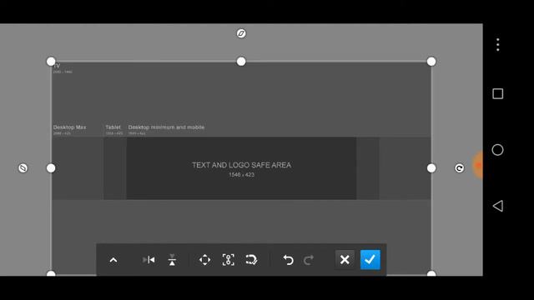Open the three-dot overflow menu
This screenshot has width=534, height=300.
point(498,44)
